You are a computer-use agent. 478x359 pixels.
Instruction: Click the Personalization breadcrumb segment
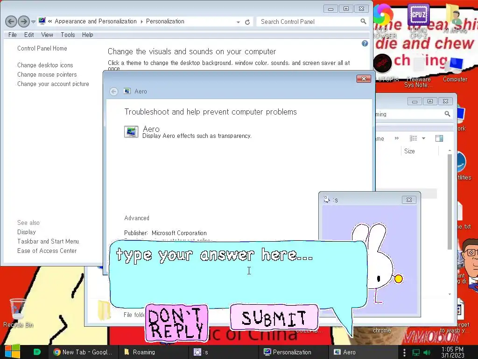(x=165, y=22)
